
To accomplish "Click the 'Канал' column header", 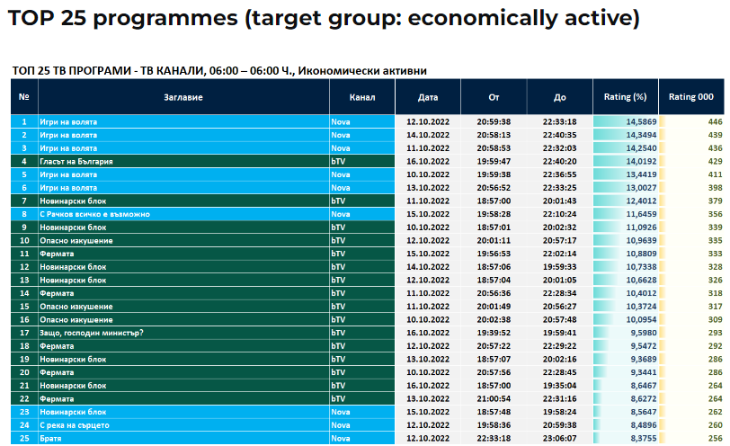I will pyautogui.click(x=361, y=97).
